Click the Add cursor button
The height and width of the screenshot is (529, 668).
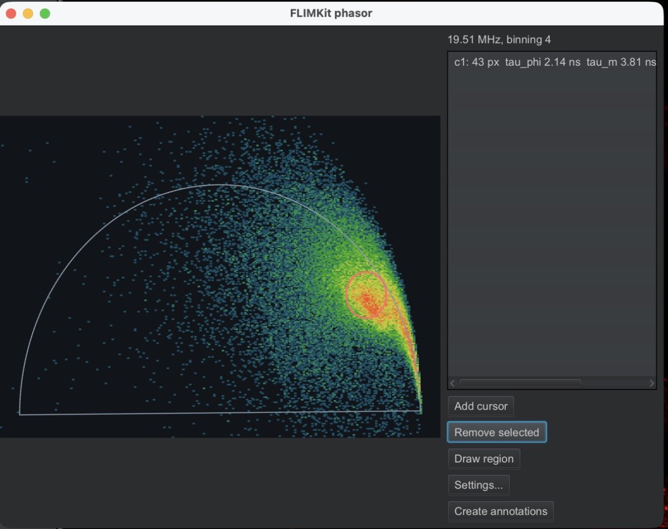[x=481, y=406]
